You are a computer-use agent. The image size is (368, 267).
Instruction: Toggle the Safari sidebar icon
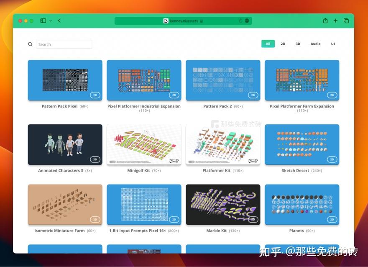[43, 21]
